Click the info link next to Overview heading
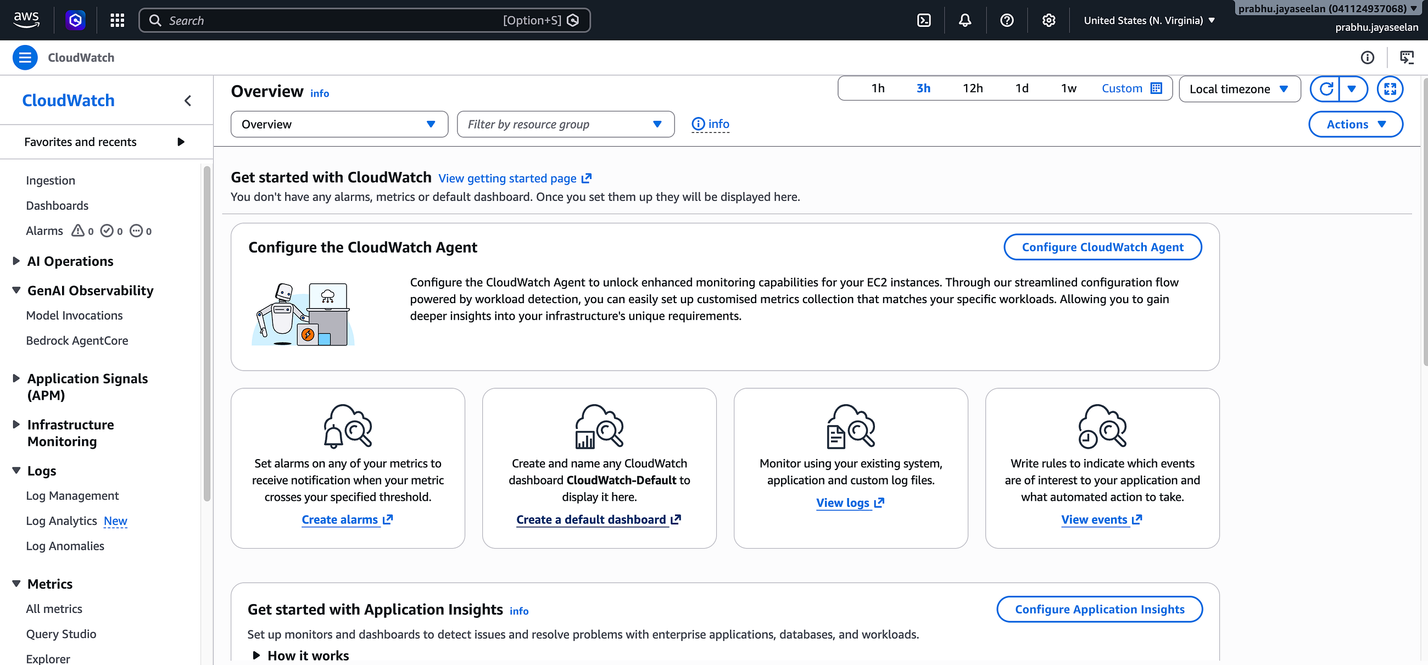This screenshot has height=665, width=1428. point(319,94)
